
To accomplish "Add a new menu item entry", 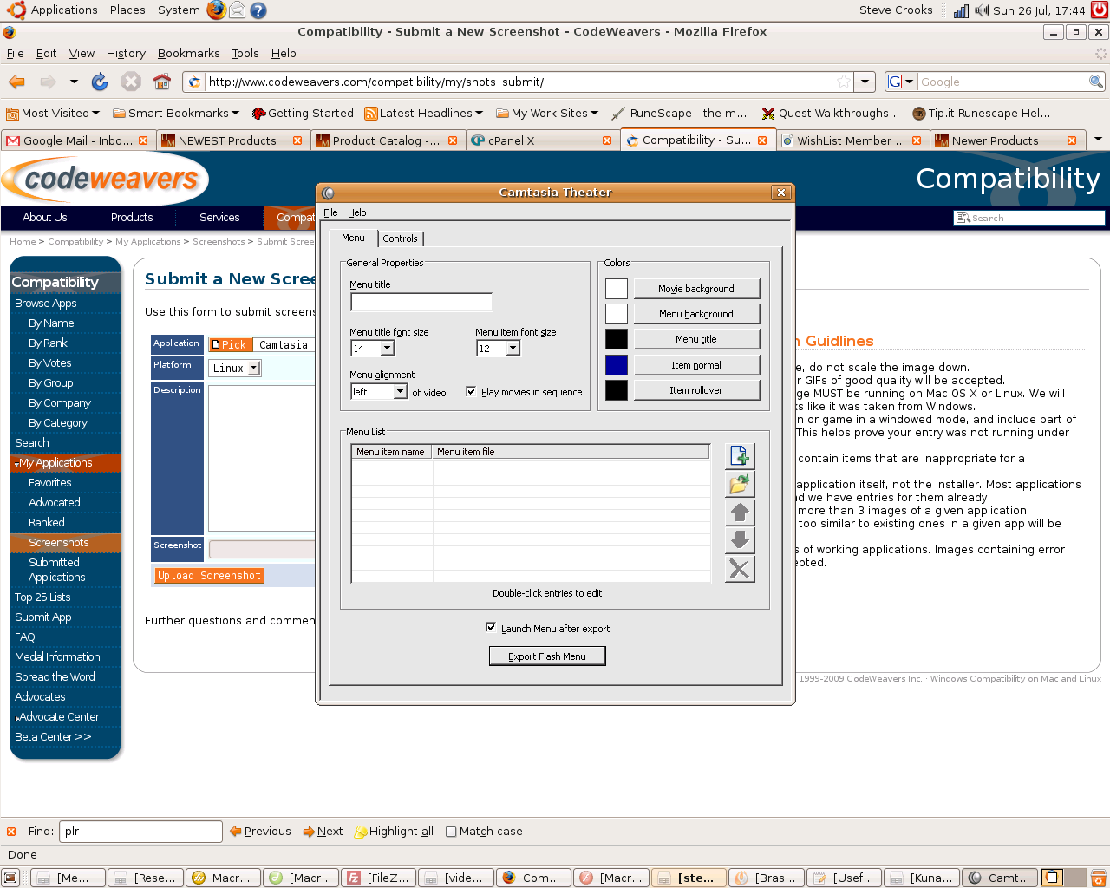I will [740, 454].
